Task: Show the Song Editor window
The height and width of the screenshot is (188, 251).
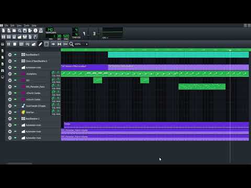Action: [4, 37]
